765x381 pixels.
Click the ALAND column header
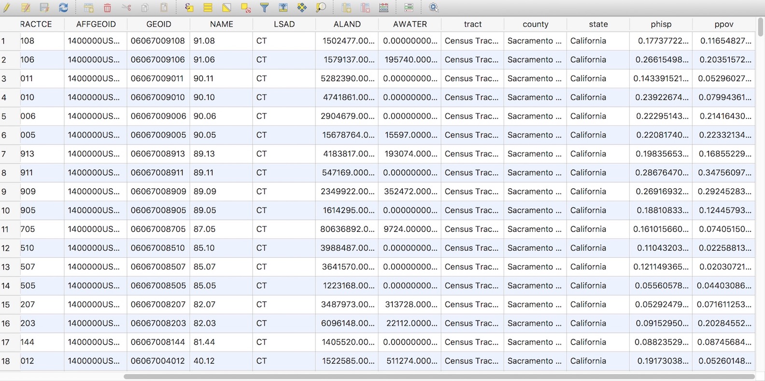coord(347,24)
